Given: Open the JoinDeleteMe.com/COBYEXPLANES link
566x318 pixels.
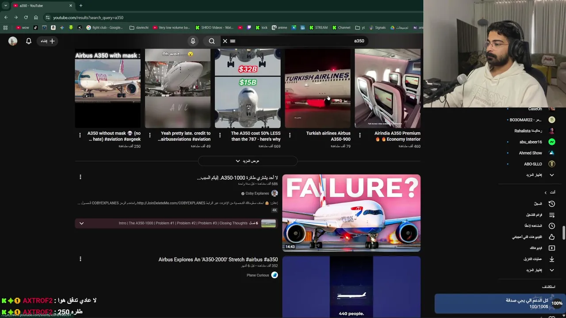Looking at the screenshot, I should click(171, 203).
